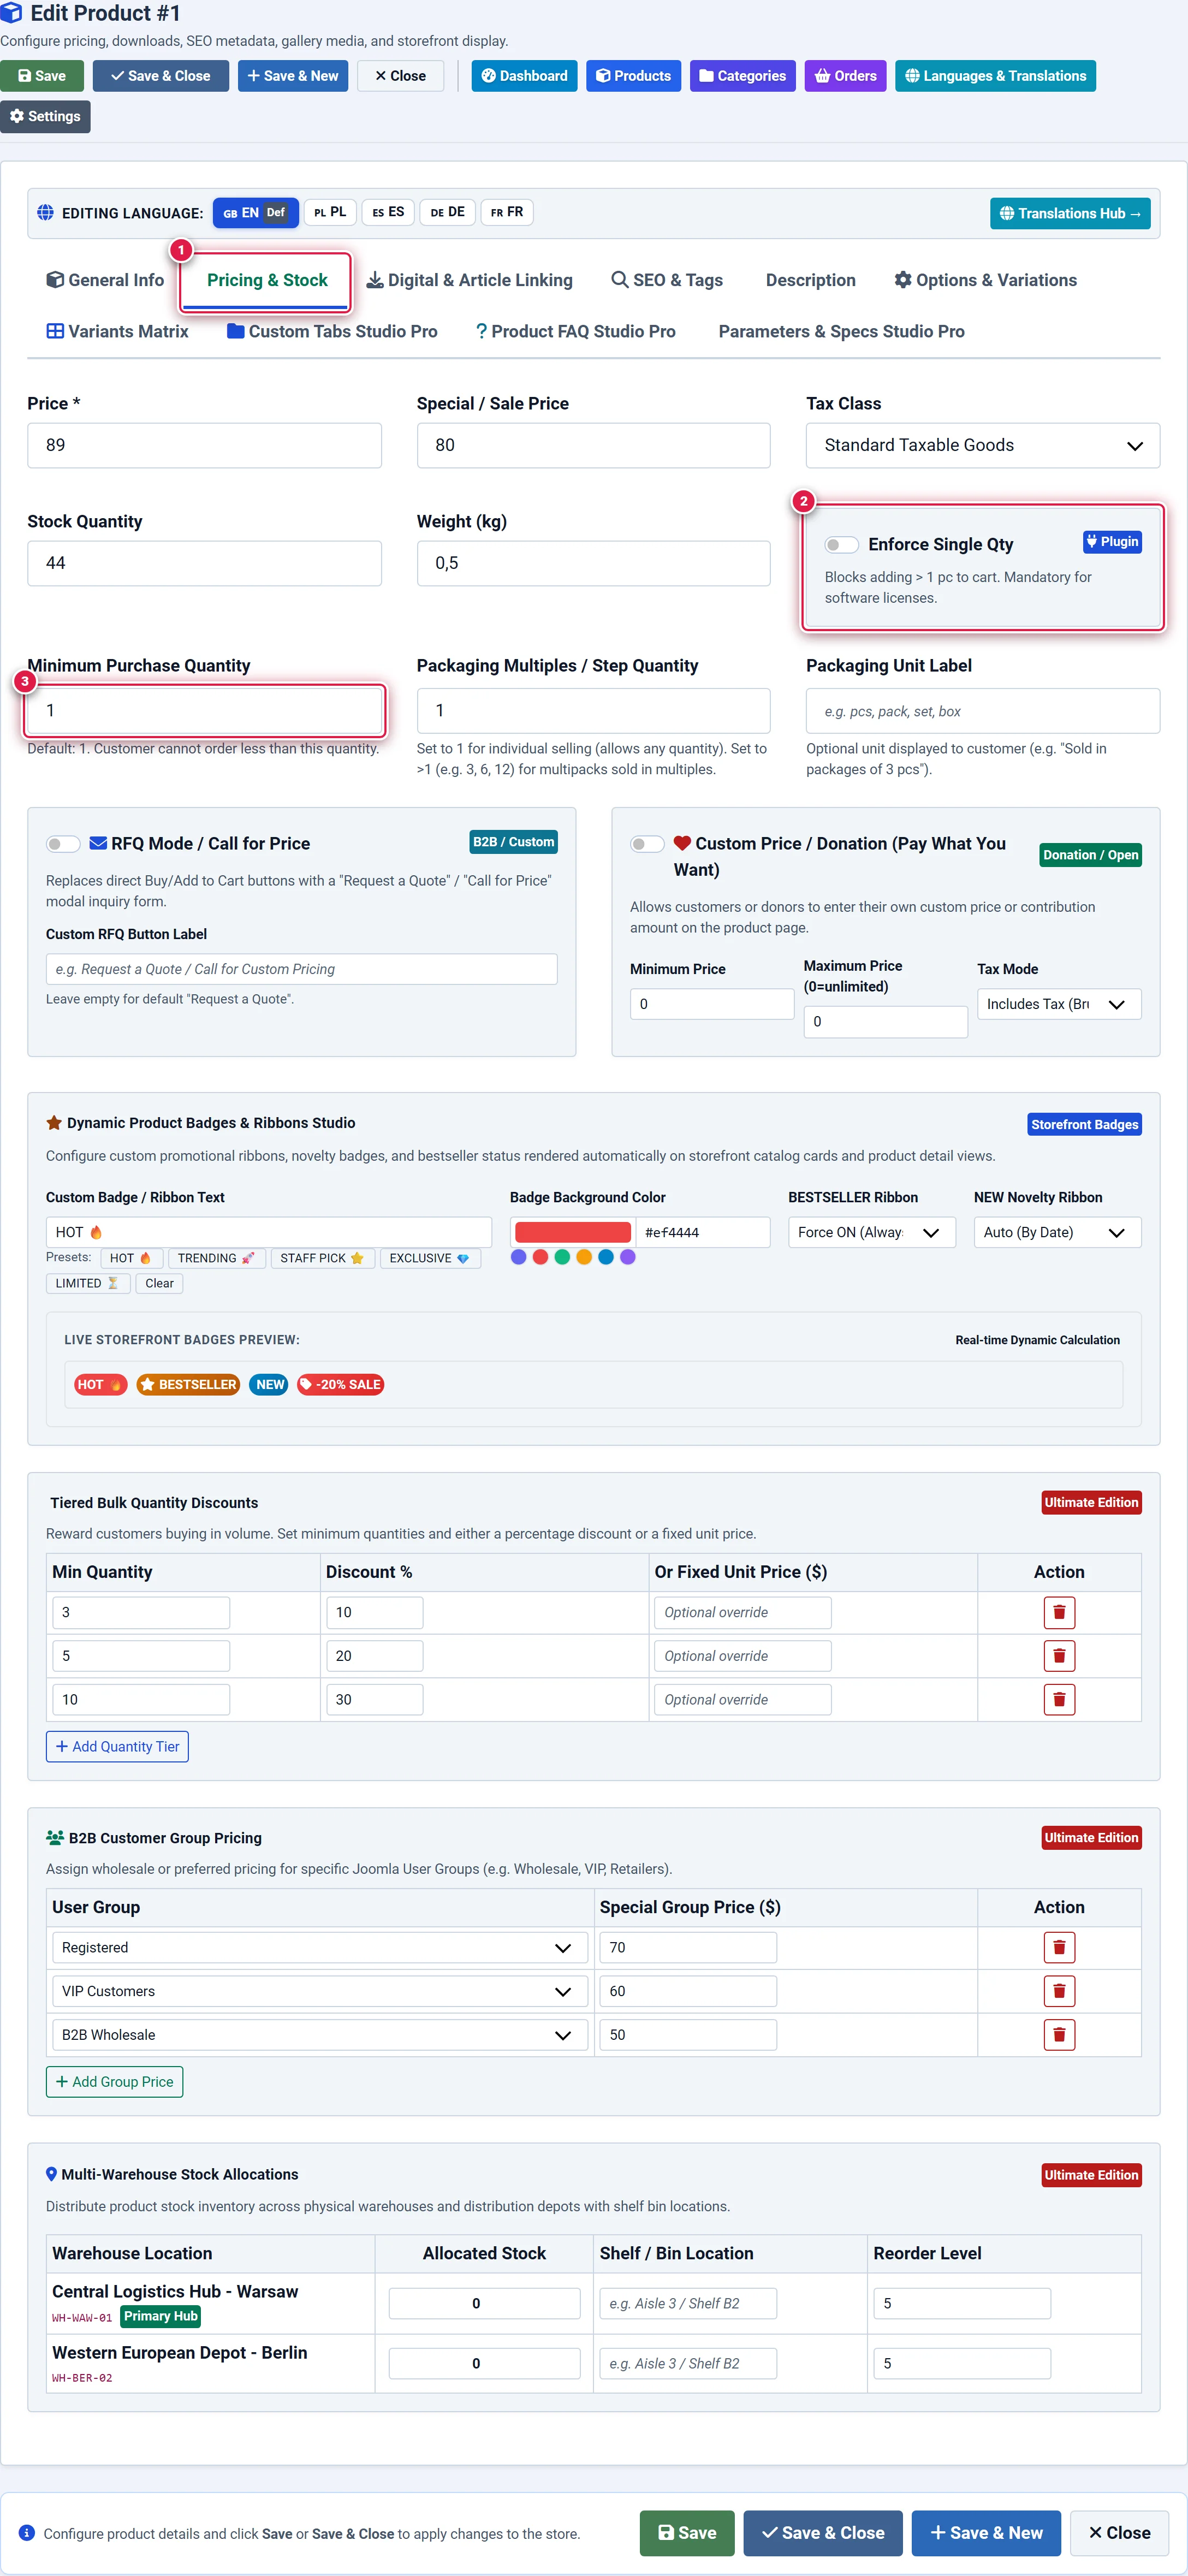Image resolution: width=1188 pixels, height=2576 pixels.
Task: Click the red Badge Background Color swatch
Action: point(572,1232)
